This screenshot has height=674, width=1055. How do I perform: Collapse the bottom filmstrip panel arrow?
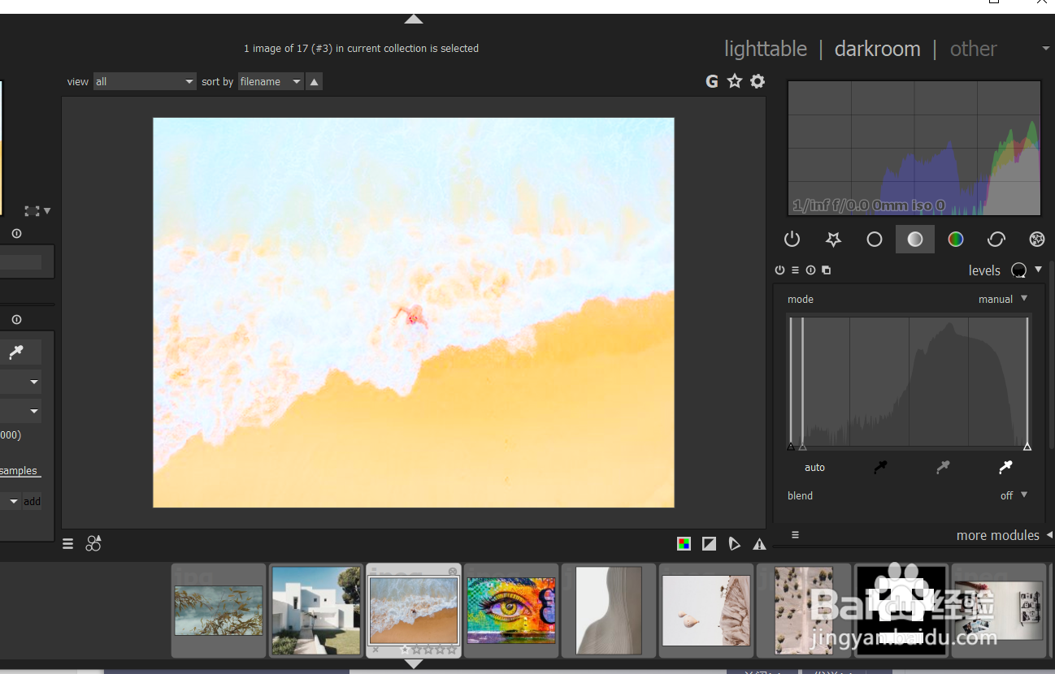click(414, 663)
